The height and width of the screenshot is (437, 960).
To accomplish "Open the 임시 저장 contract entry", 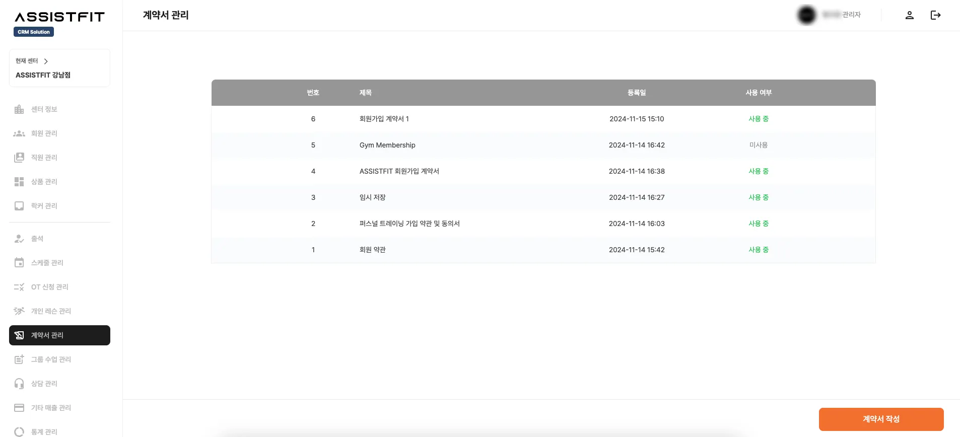I will click(x=372, y=197).
